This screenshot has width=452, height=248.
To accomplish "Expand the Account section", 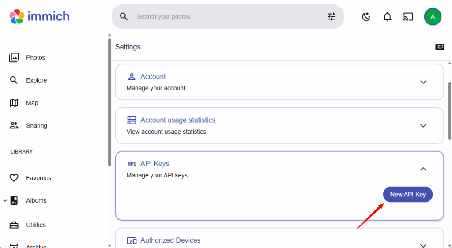I will click(x=423, y=82).
